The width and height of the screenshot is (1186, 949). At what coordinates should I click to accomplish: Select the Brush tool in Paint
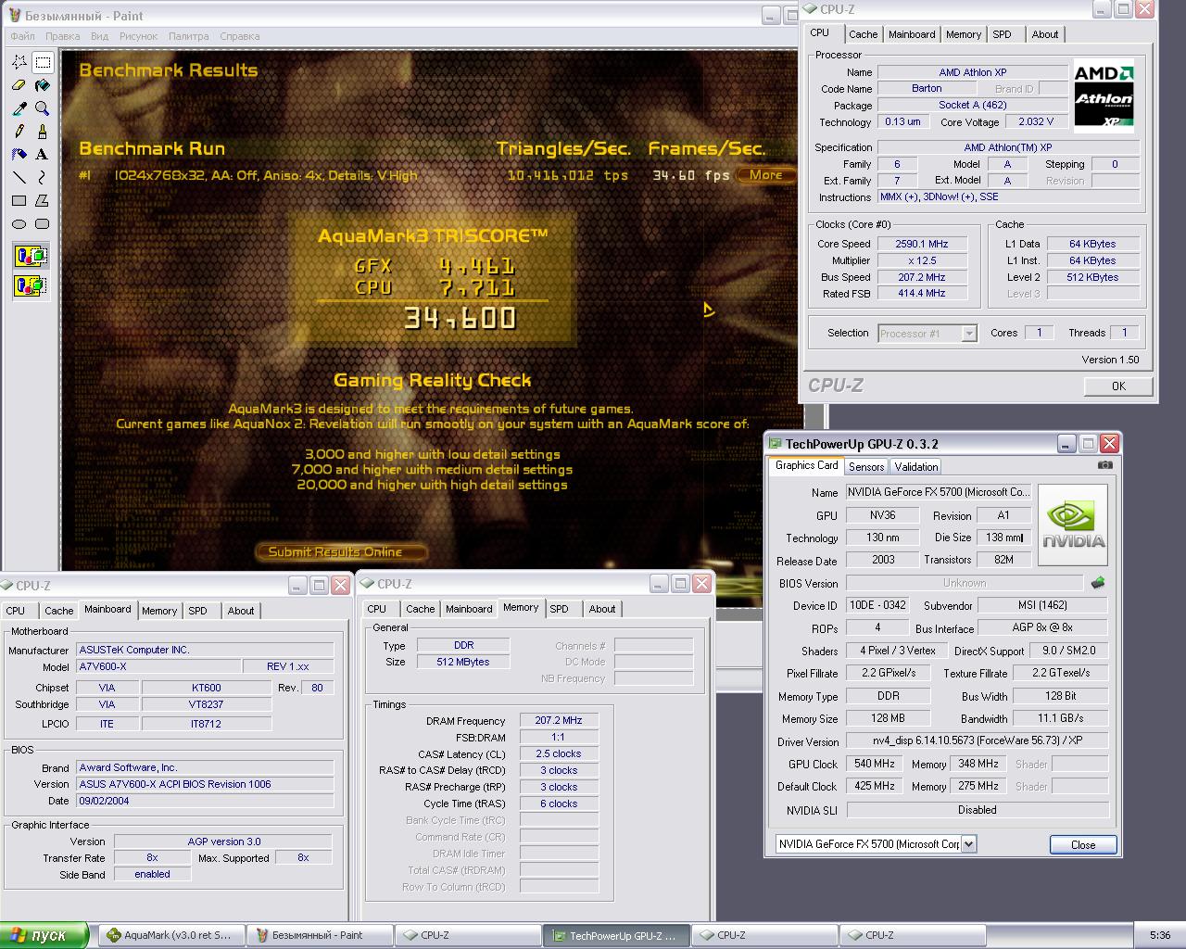pyautogui.click(x=43, y=132)
